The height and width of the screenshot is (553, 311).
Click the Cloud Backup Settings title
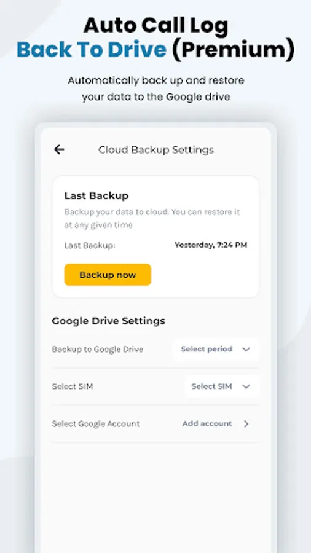click(156, 150)
